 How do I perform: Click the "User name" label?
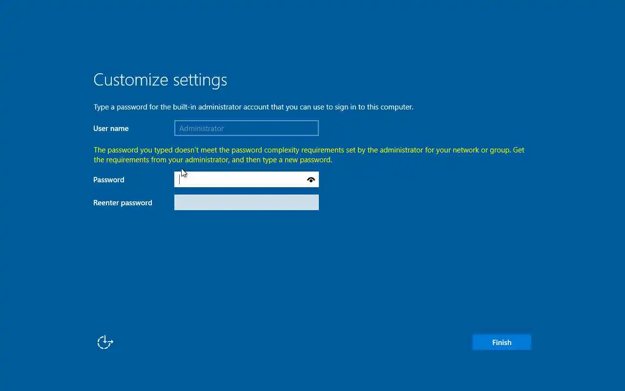pyautogui.click(x=111, y=129)
